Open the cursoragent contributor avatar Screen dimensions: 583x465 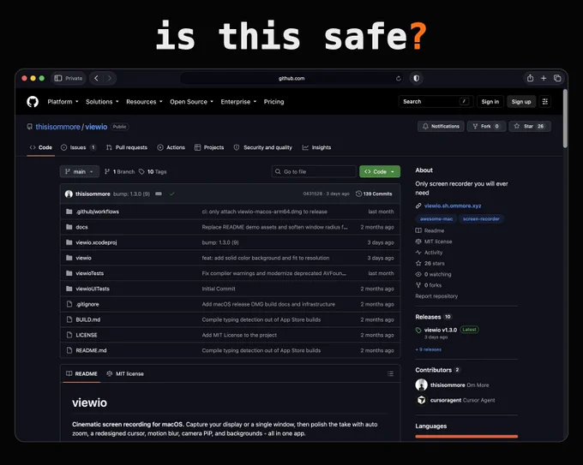click(x=421, y=400)
